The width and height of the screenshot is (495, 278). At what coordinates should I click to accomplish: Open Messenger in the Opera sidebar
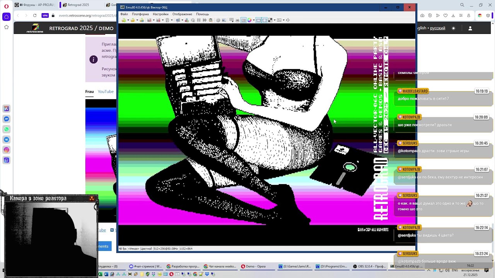pyautogui.click(x=7, y=119)
